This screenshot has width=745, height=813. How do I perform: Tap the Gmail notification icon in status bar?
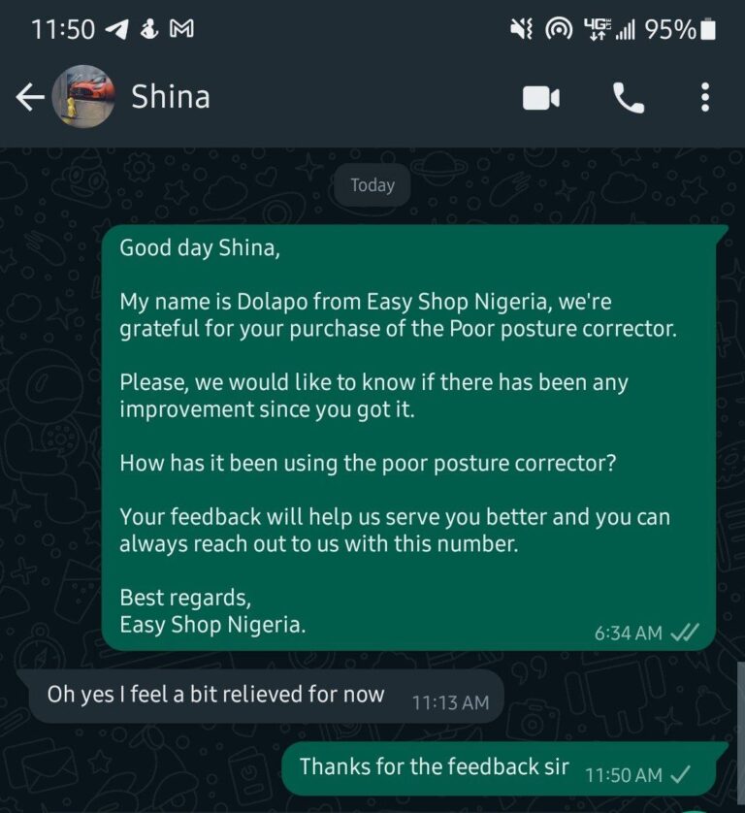pos(182,29)
